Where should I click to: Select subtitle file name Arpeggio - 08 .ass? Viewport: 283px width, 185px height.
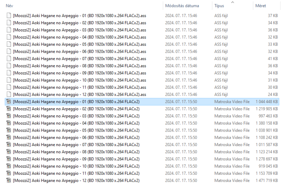click(x=79, y=66)
